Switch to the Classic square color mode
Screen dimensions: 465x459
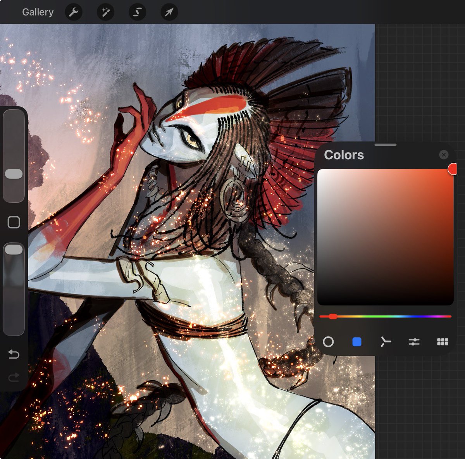pos(357,342)
